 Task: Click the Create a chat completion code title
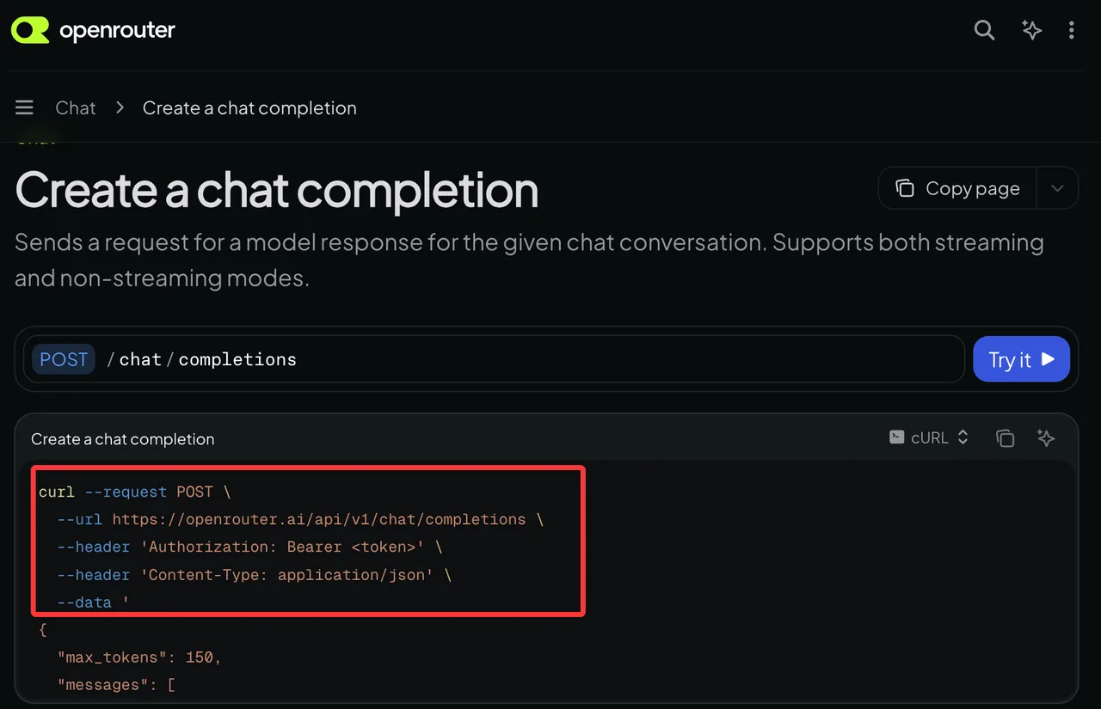point(123,439)
